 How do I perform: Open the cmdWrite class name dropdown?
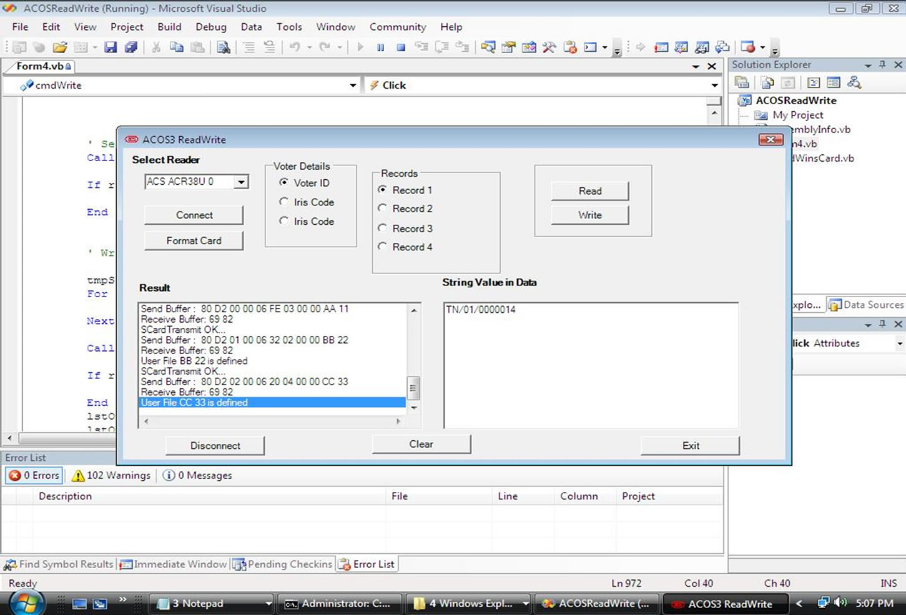click(x=353, y=86)
